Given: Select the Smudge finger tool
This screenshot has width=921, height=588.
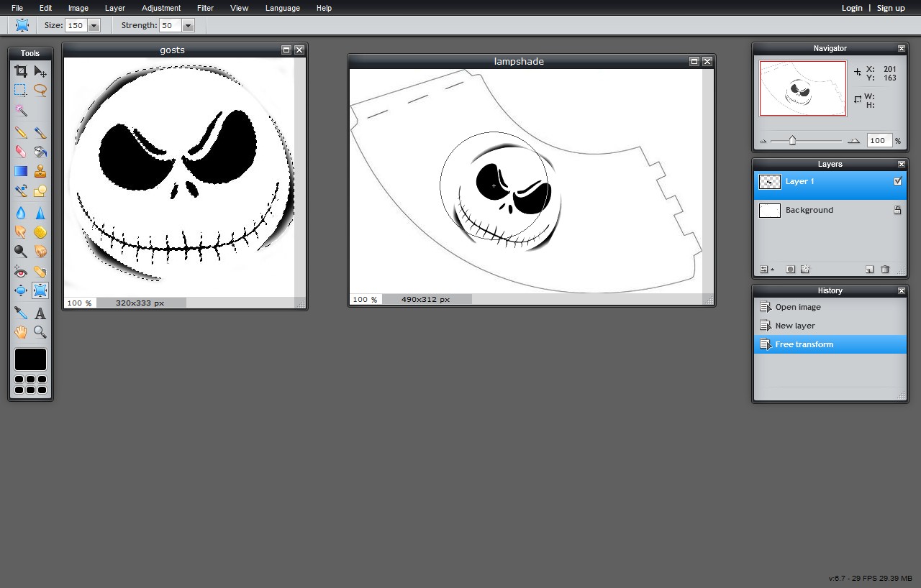Looking at the screenshot, I should (21, 232).
